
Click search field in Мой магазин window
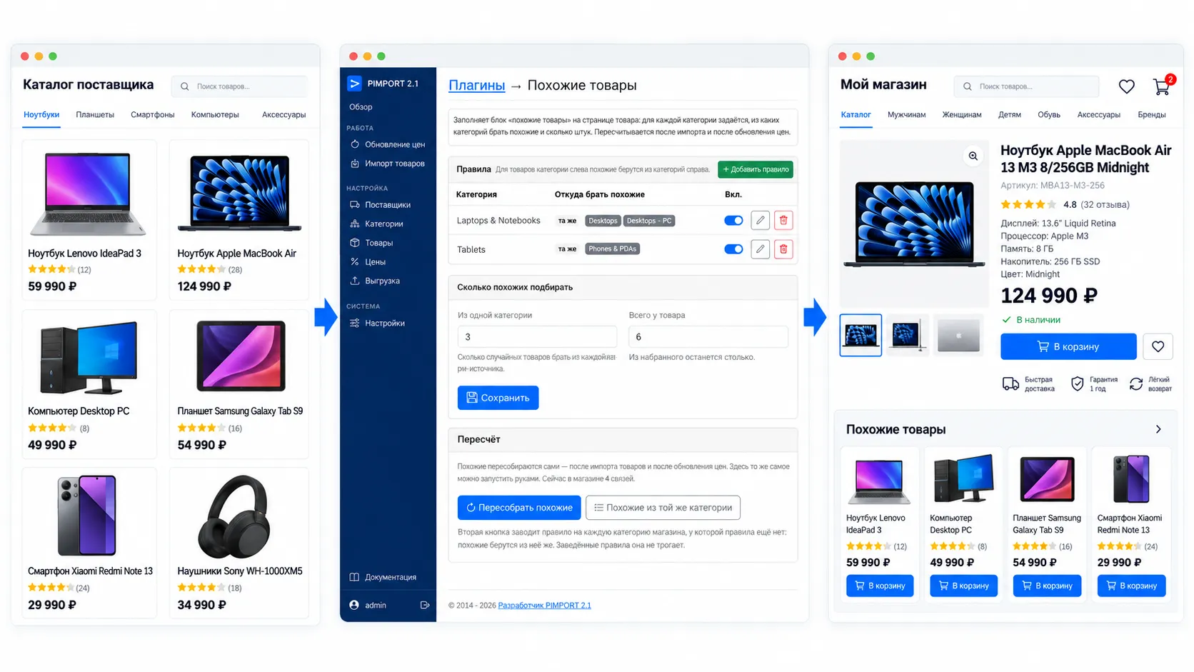[1026, 86]
